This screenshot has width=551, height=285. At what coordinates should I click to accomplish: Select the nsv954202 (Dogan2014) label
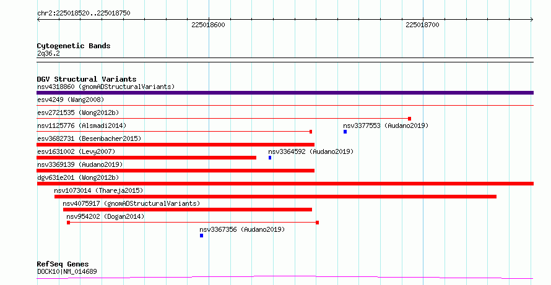click(x=105, y=216)
